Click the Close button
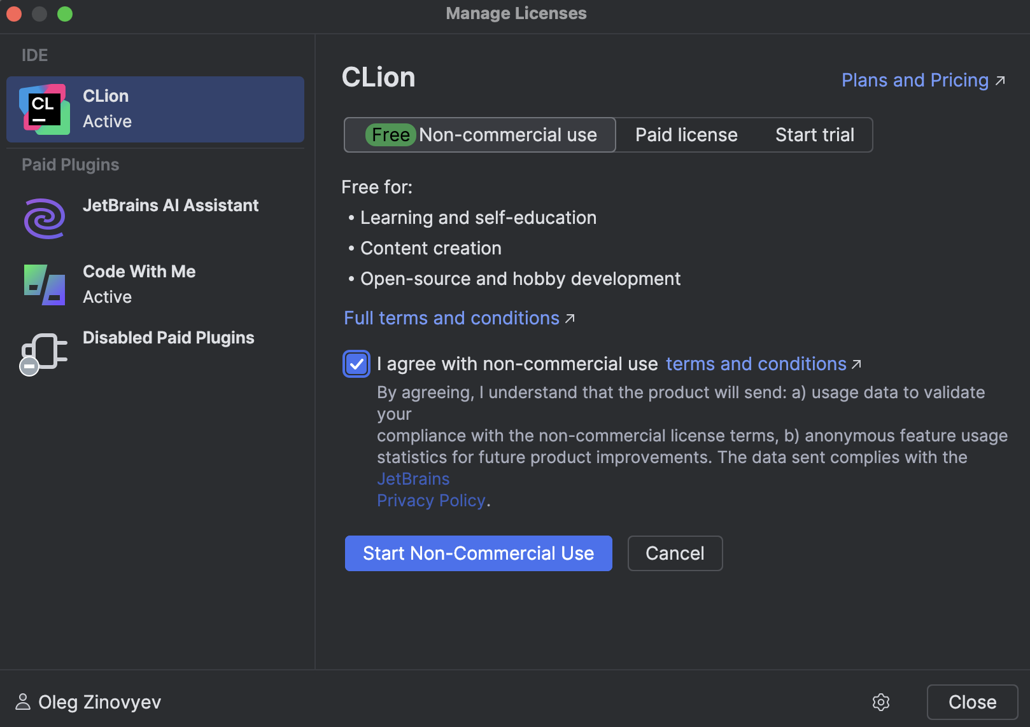Viewport: 1030px width, 727px height. (972, 702)
